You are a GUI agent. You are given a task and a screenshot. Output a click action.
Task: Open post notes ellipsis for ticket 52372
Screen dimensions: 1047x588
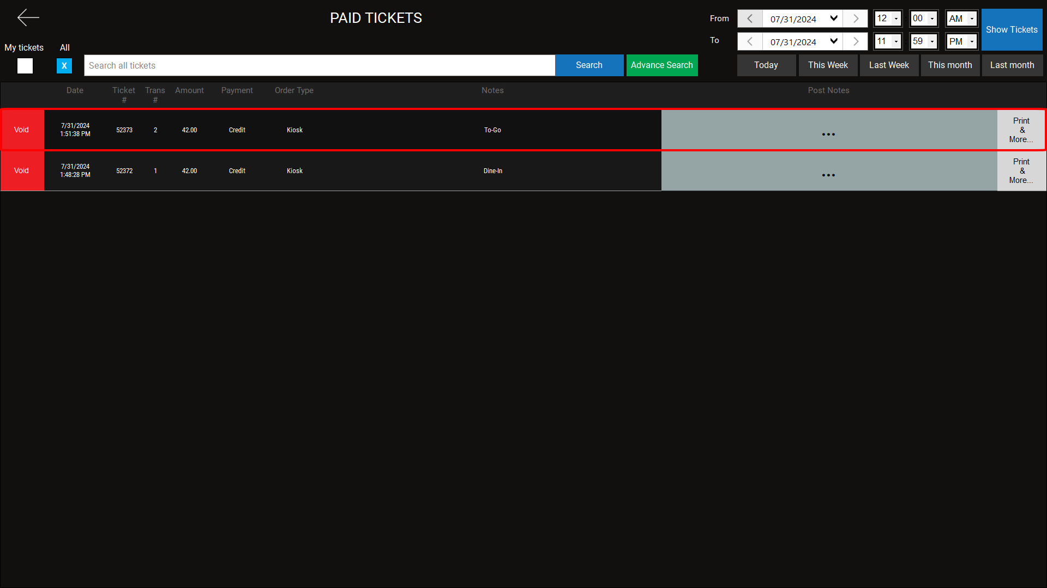click(828, 175)
